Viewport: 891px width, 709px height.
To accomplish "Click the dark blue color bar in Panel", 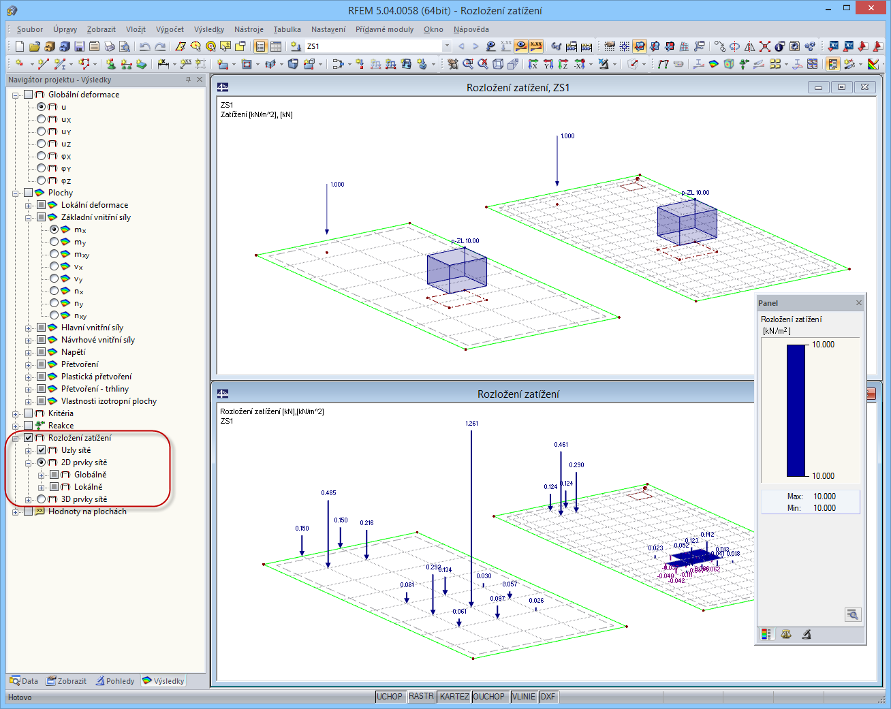I will tap(796, 410).
